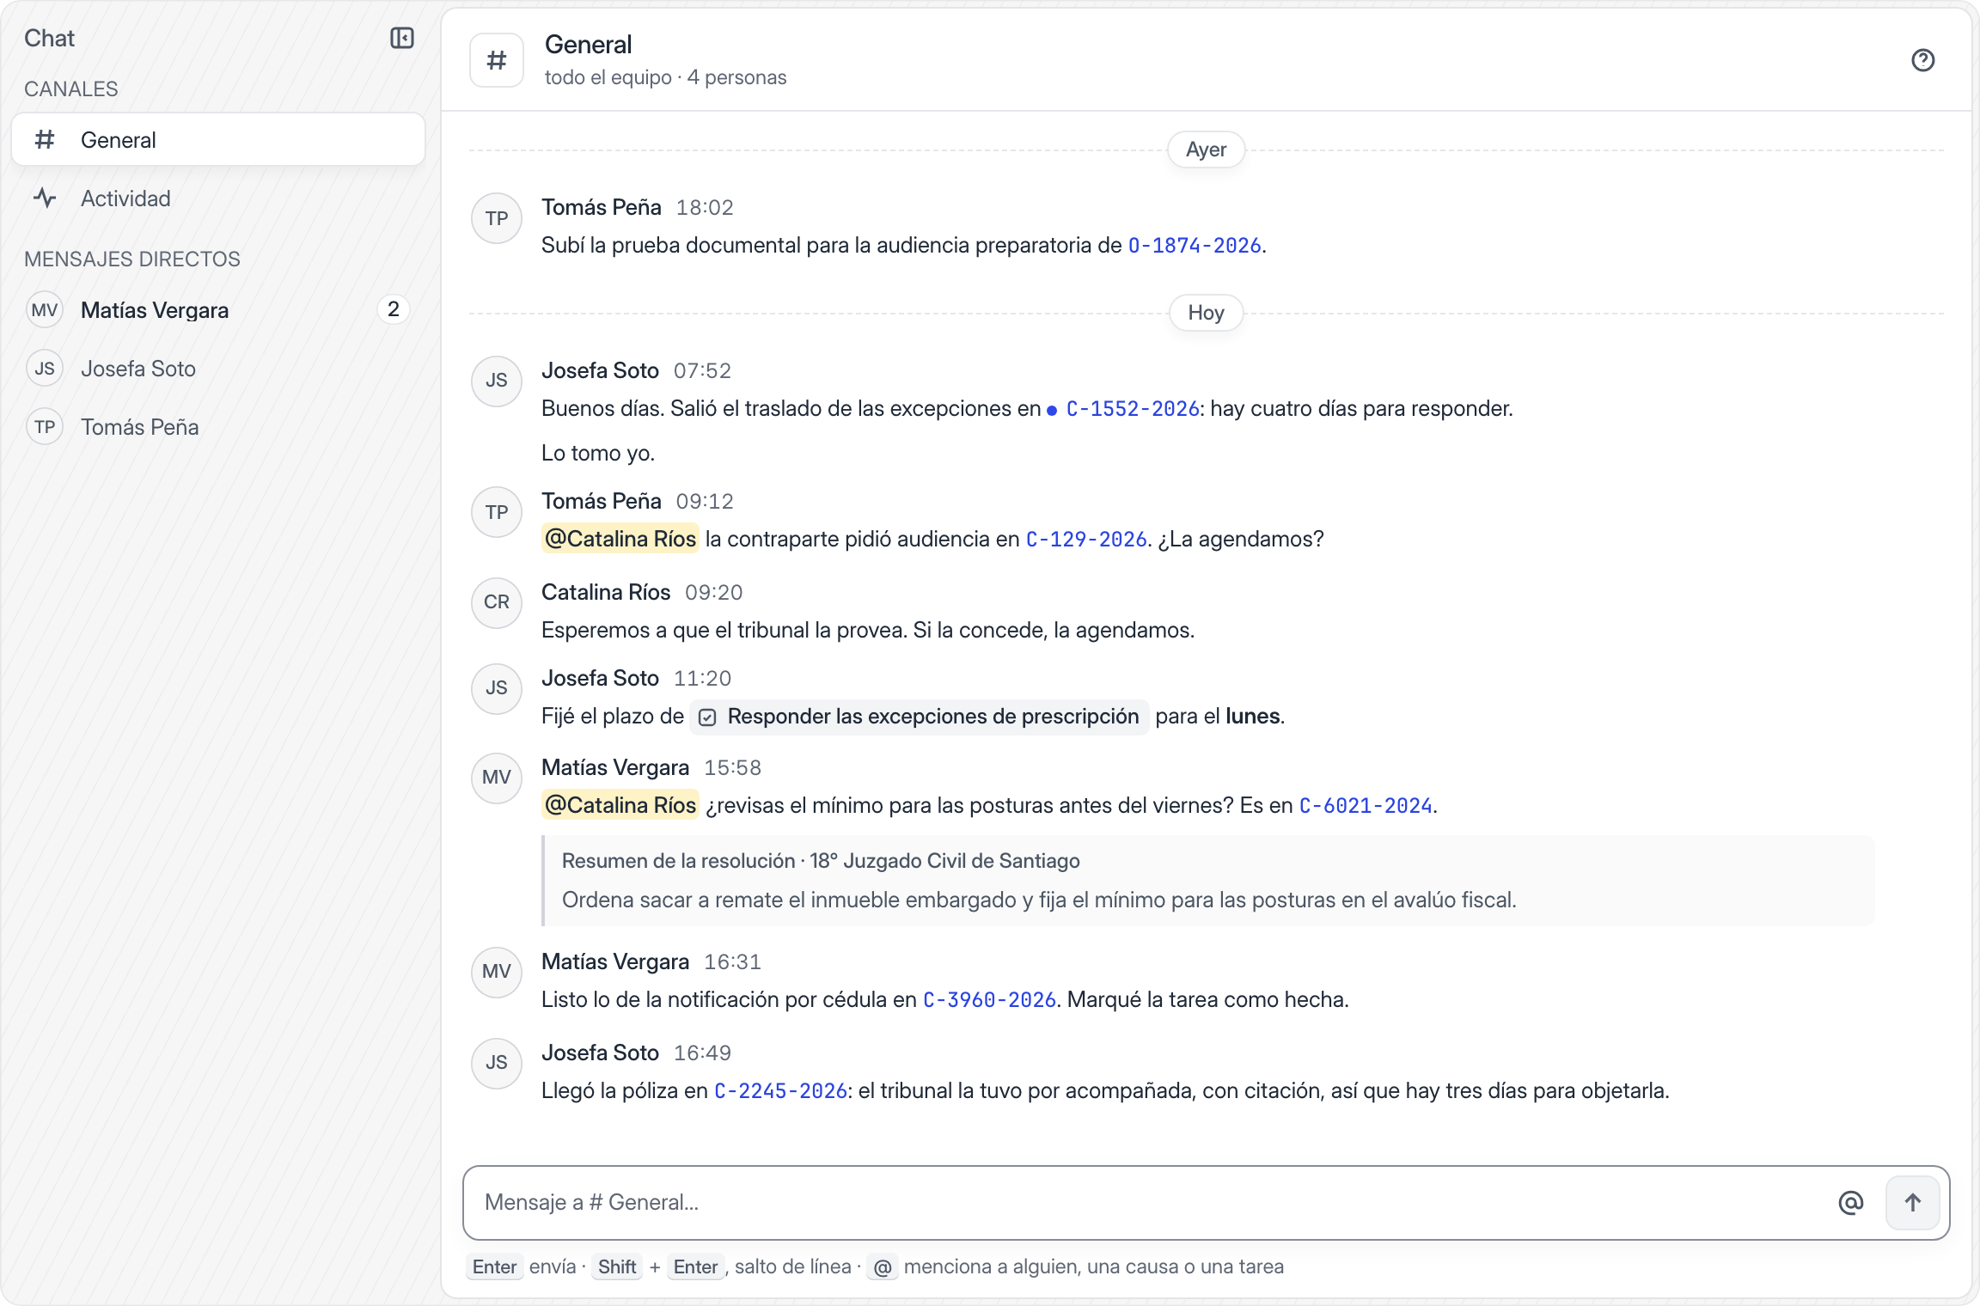Open case link C-3960-2026
The width and height of the screenshot is (1980, 1306).
coord(989,1000)
